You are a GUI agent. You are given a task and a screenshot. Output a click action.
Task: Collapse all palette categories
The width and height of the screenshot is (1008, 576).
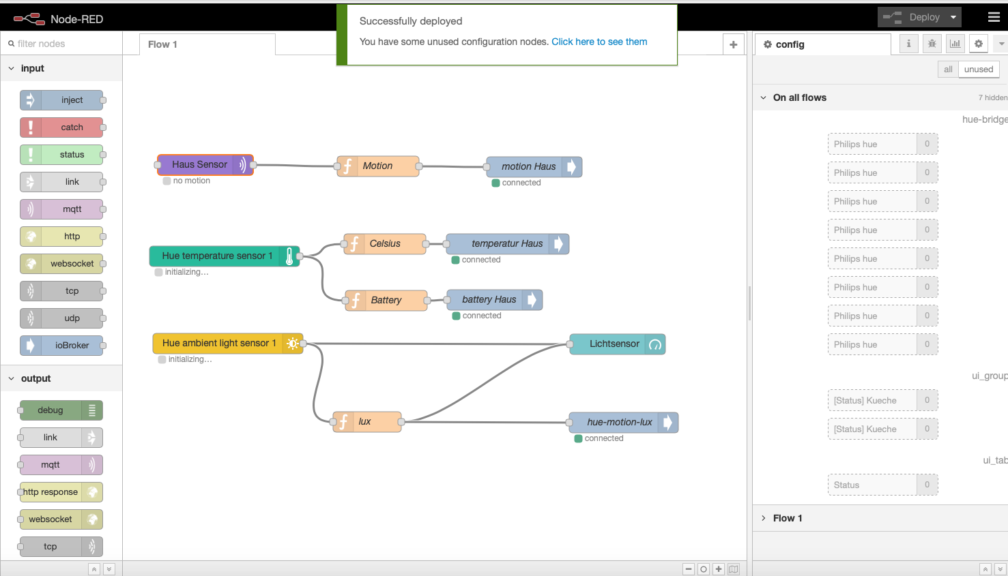pyautogui.click(x=94, y=569)
